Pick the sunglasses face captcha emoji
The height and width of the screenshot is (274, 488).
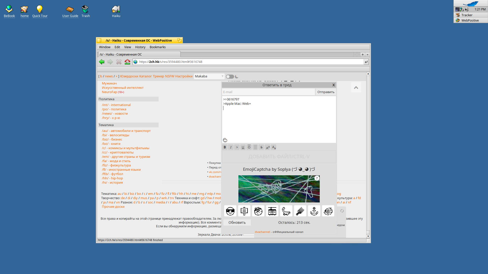[x=230, y=211]
